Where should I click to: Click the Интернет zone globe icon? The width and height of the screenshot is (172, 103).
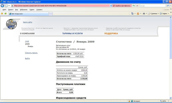[132, 101]
